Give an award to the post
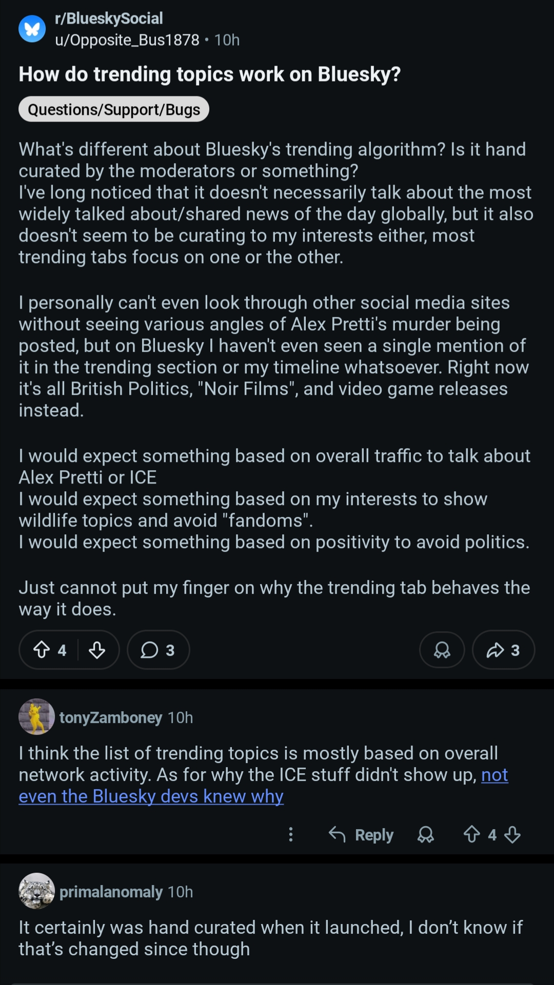This screenshot has height=985, width=554. (x=442, y=650)
